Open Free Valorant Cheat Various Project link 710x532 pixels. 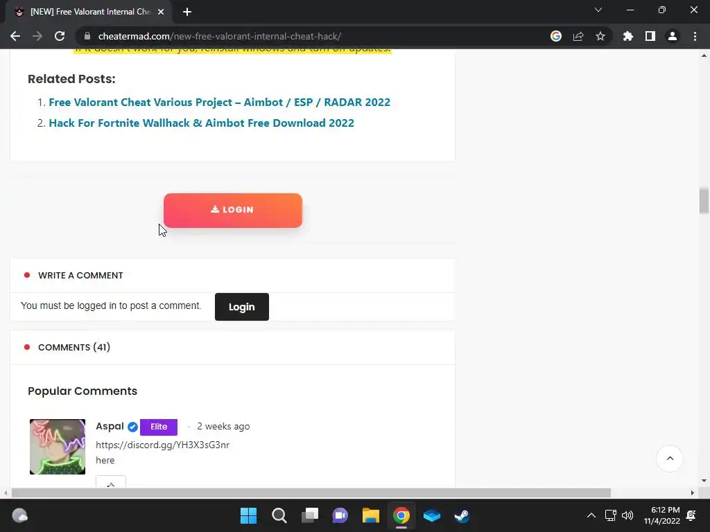click(x=219, y=103)
